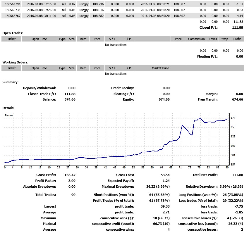
Task: Click the profit value -1.31
Action: (239, 4)
